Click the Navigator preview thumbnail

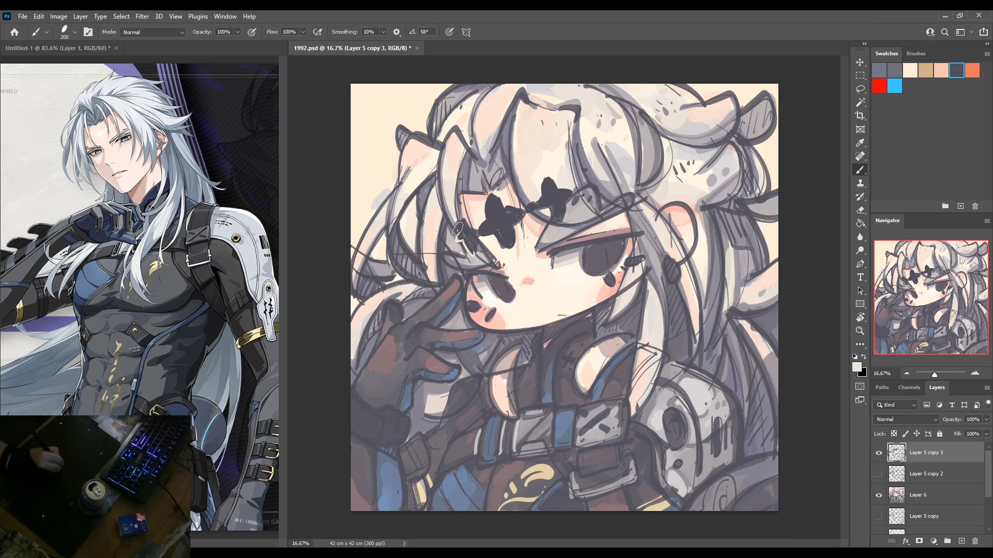(931, 297)
